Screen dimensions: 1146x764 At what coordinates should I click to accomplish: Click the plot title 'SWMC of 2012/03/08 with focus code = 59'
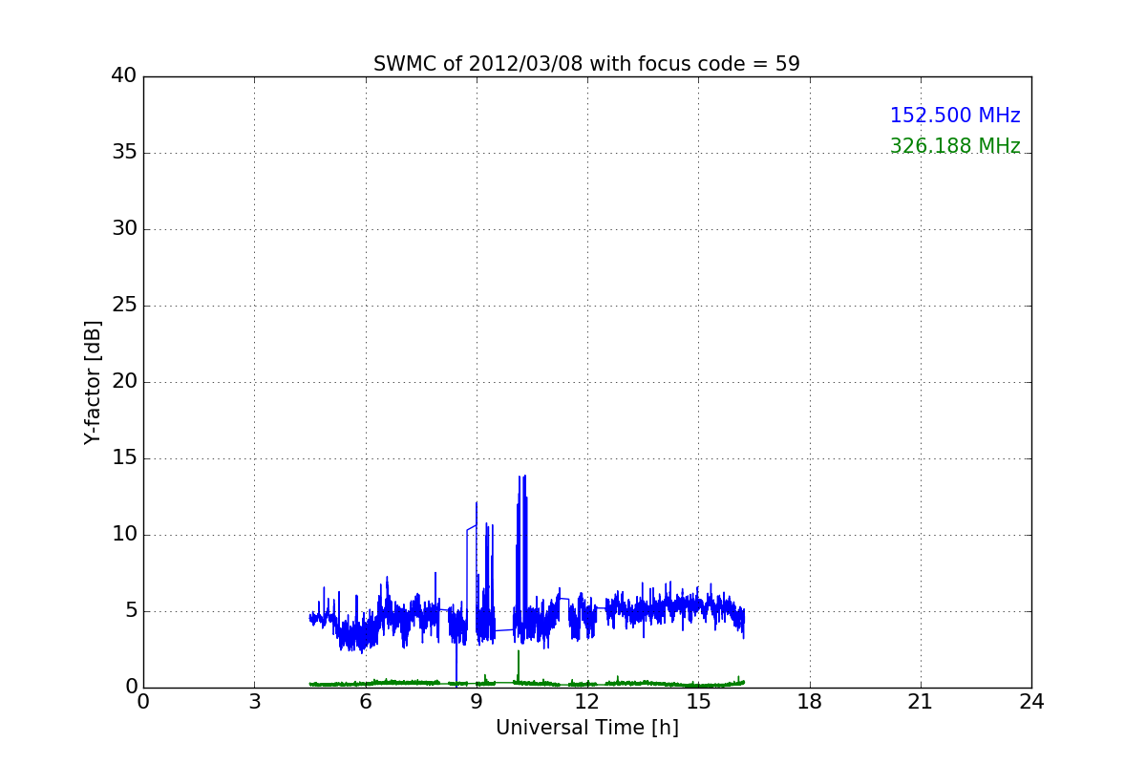[586, 64]
